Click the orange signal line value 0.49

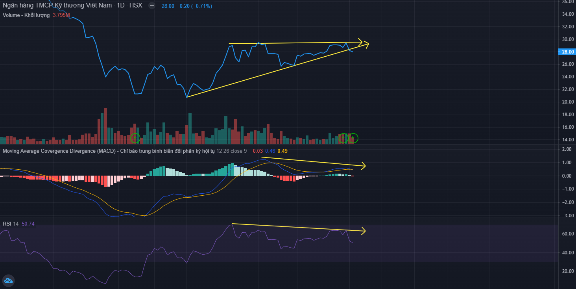point(282,151)
